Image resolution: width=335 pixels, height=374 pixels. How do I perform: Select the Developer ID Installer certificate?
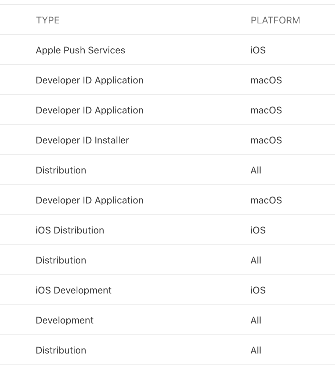coord(82,140)
